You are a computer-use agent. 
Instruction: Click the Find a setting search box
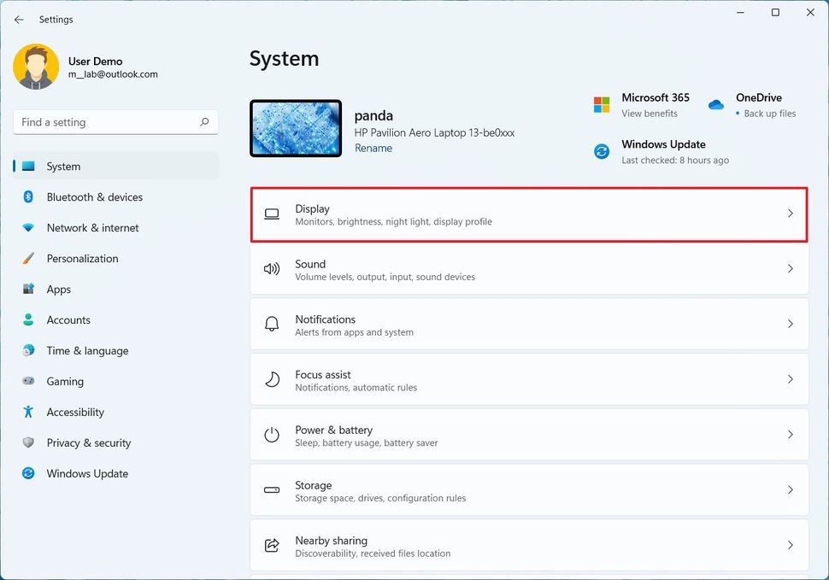pos(115,122)
